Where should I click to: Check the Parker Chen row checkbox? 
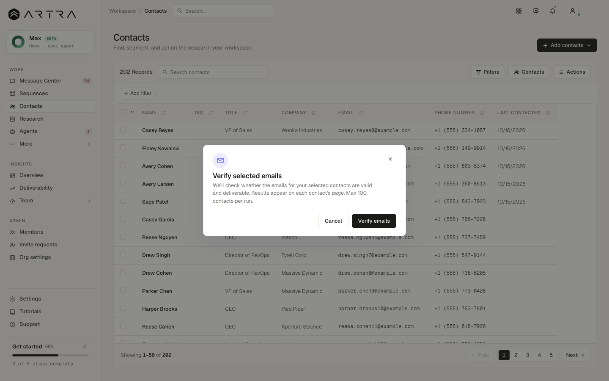click(123, 290)
